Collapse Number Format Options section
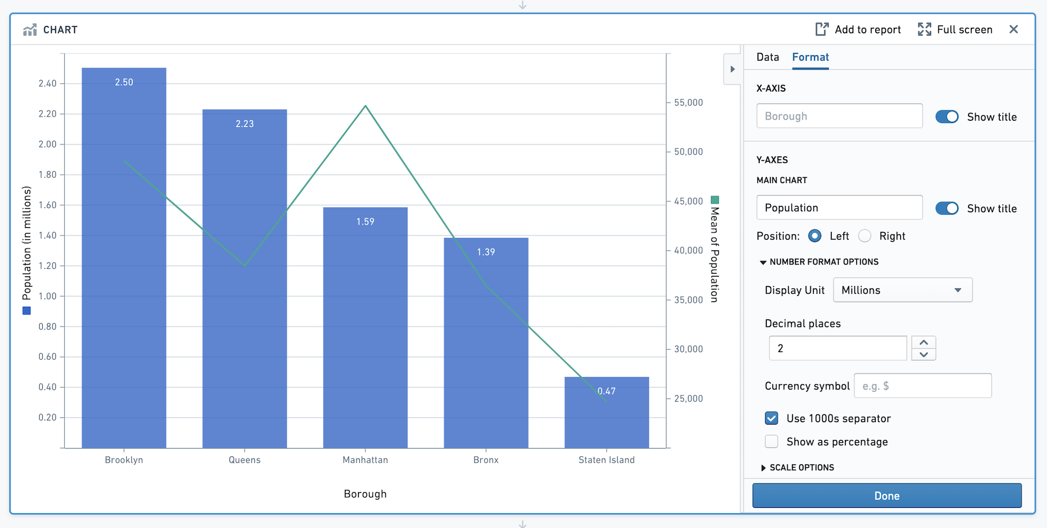 click(x=819, y=262)
